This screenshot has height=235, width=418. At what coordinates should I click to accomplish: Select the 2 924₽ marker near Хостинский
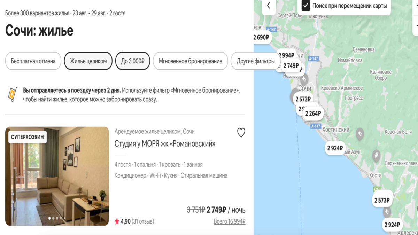click(335, 148)
